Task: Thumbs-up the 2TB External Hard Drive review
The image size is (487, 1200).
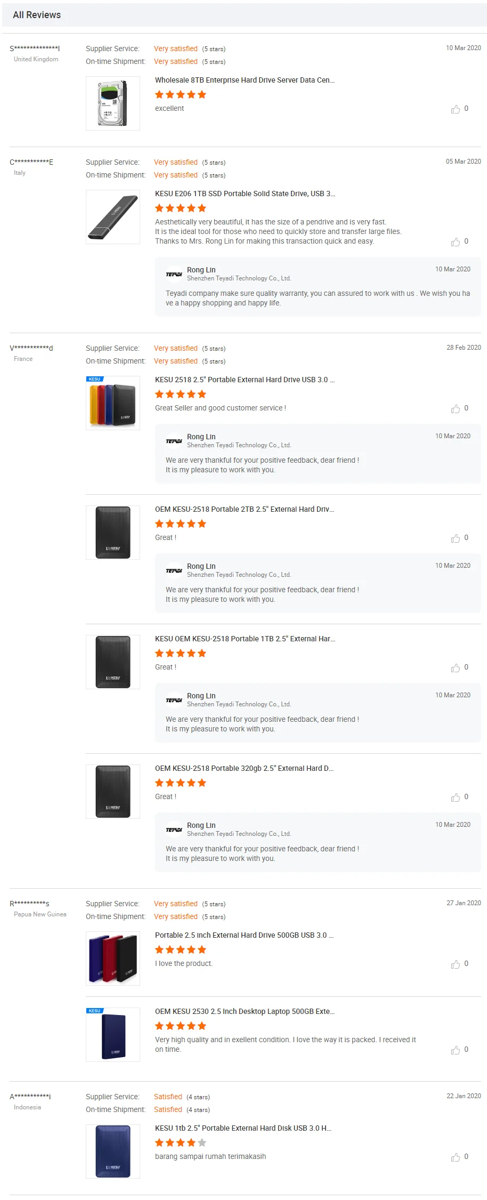Action: coord(456,538)
